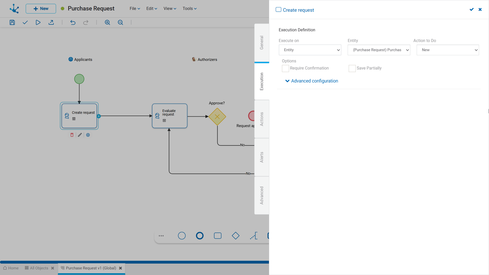Viewport: 489px width, 275px height.
Task: Close the Create request panel
Action: 480,9
